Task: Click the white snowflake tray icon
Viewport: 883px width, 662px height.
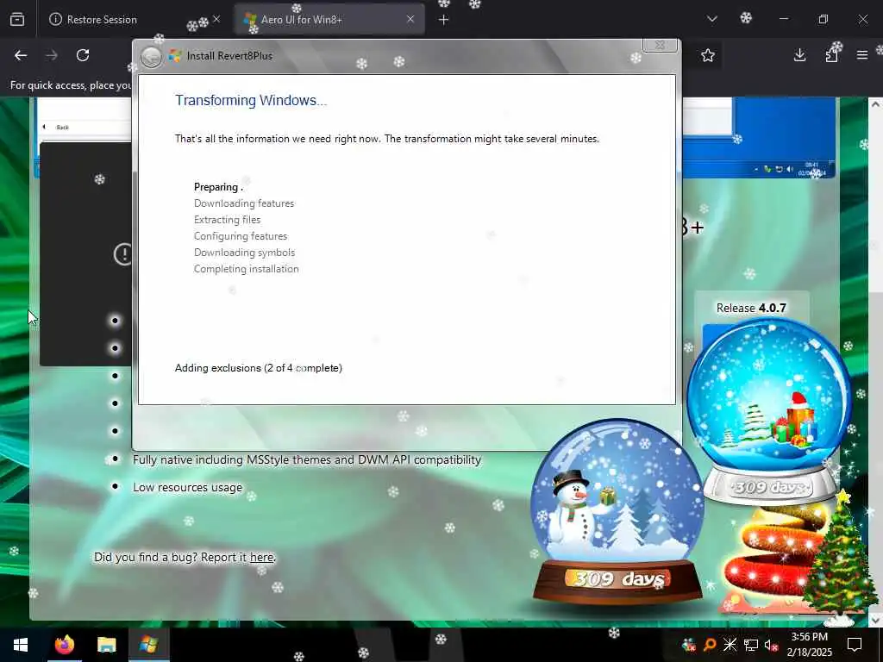Action: (x=730, y=645)
